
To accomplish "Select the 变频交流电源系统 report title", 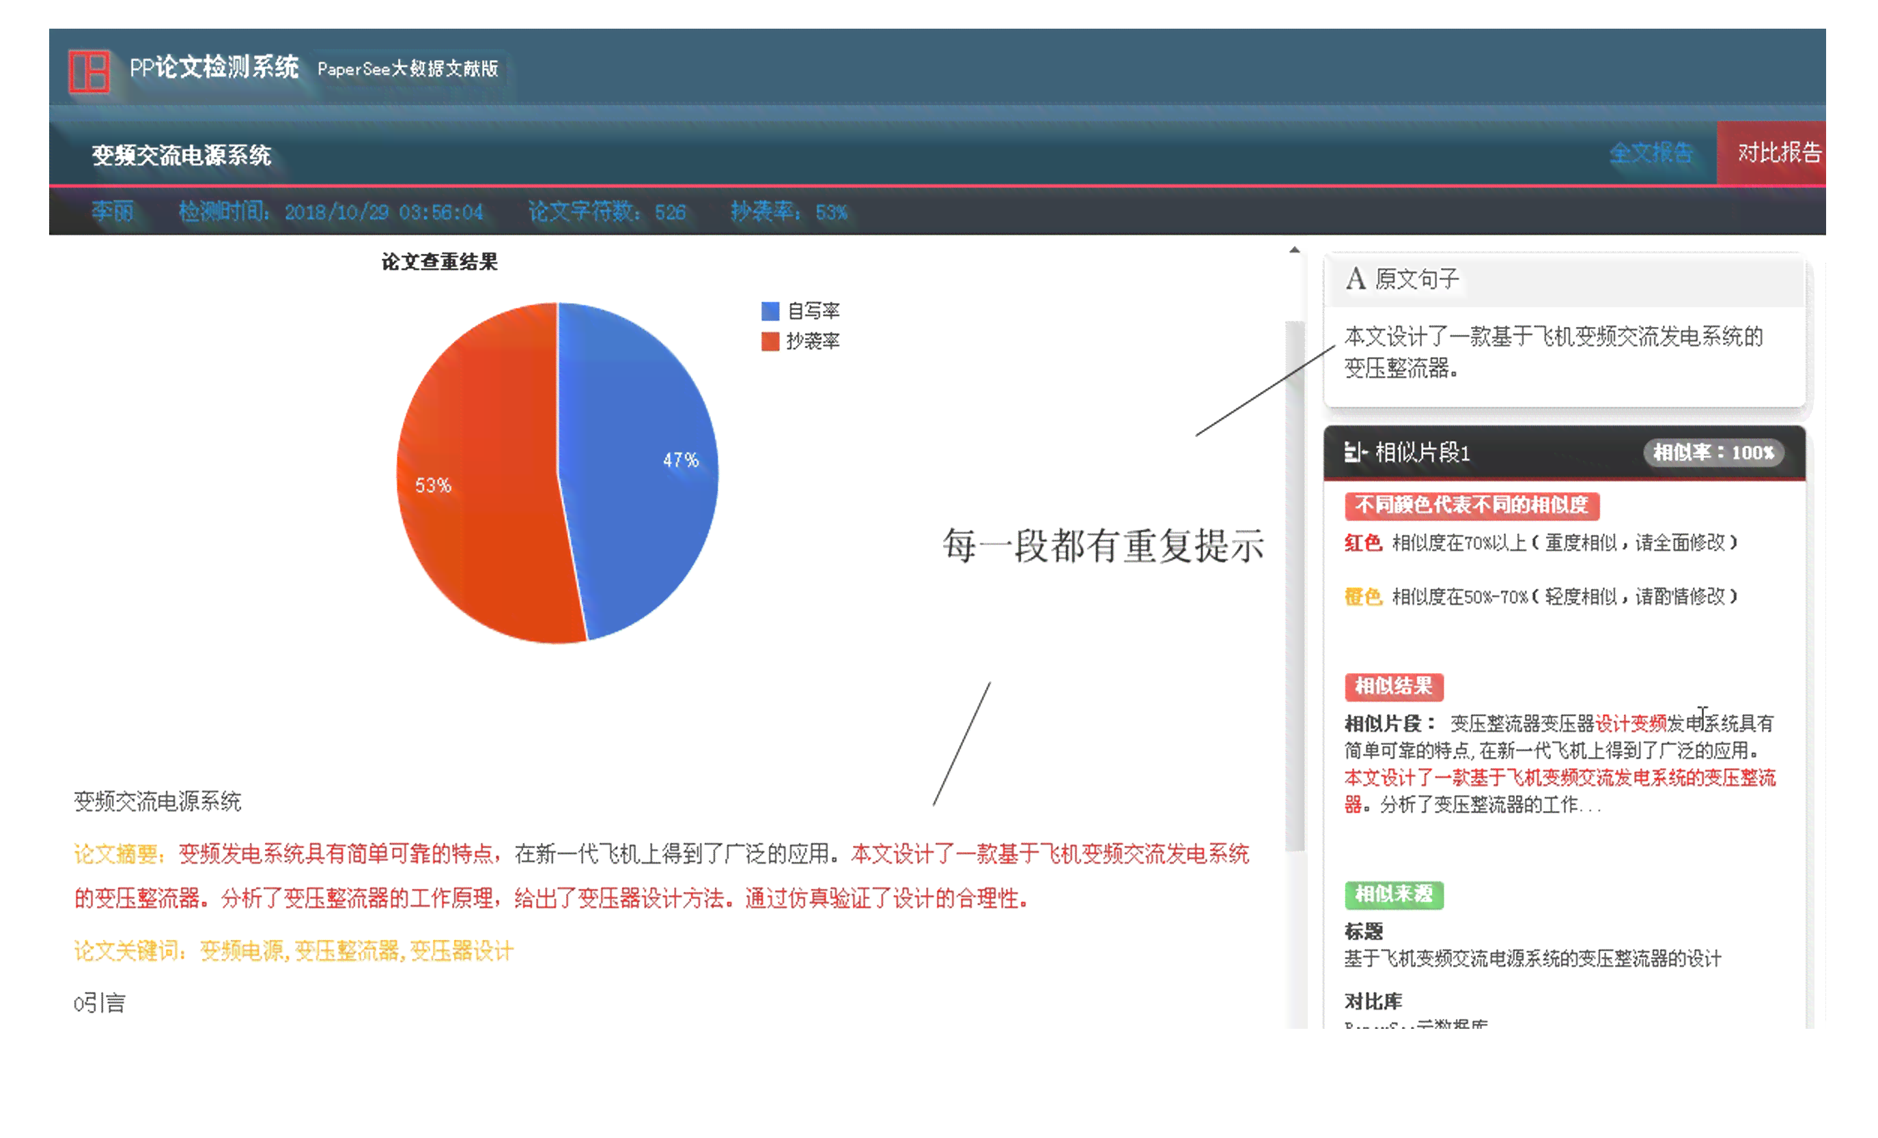I will point(182,156).
